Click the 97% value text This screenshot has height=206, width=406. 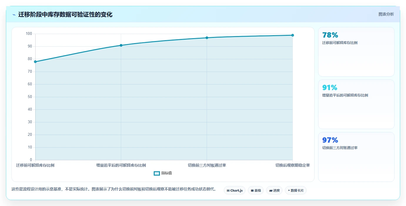click(330, 140)
